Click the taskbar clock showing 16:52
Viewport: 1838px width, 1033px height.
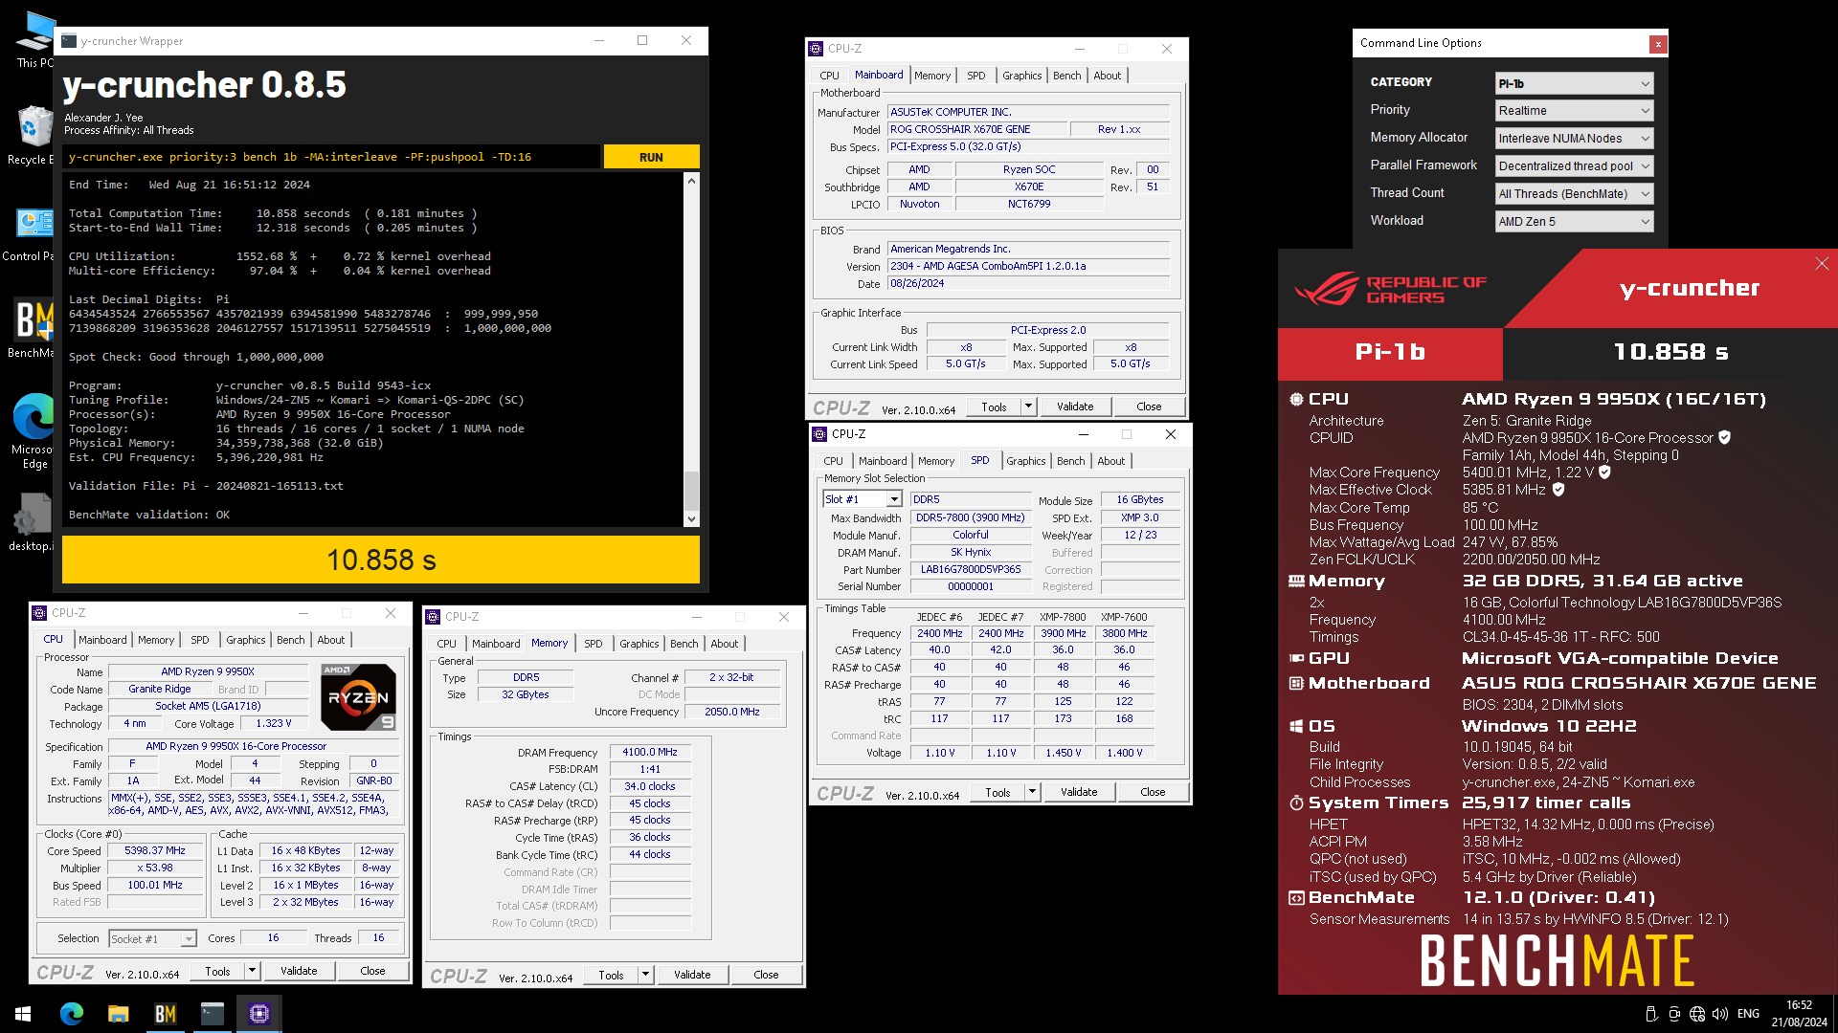[x=1799, y=1014]
